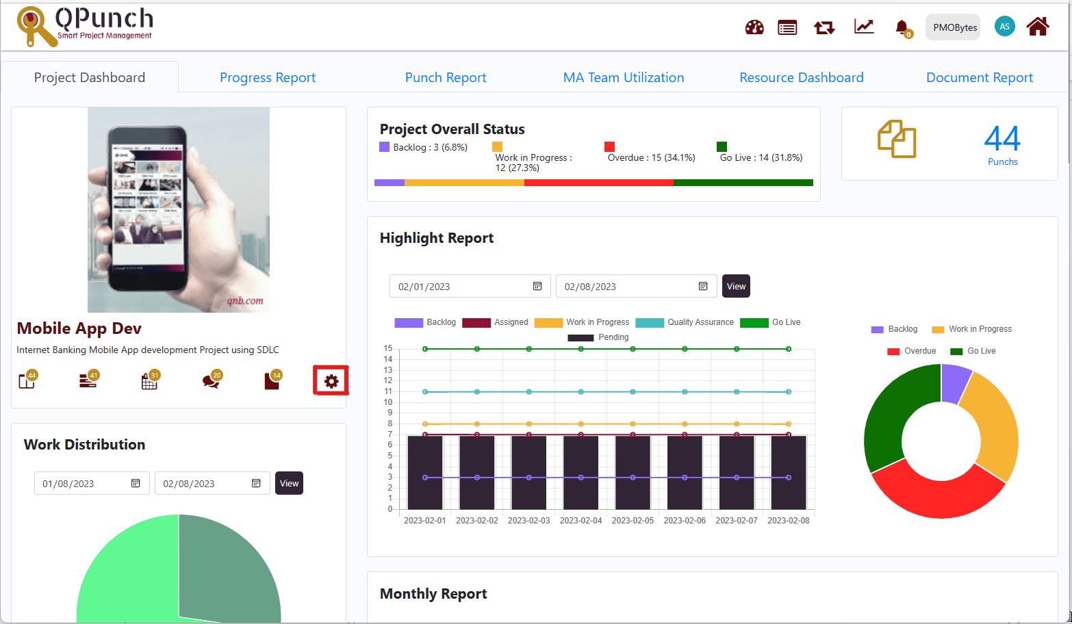This screenshot has width=1072, height=624.
Task: Open calendar picker for 02/01/2023 date
Action: 537,286
